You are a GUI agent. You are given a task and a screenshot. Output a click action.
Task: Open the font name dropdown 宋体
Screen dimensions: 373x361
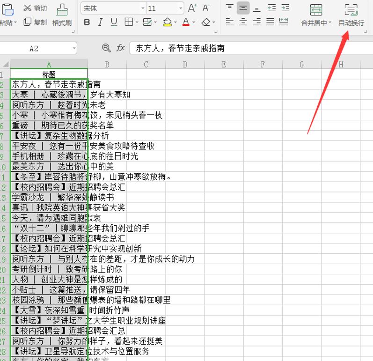pyautogui.click(x=143, y=8)
